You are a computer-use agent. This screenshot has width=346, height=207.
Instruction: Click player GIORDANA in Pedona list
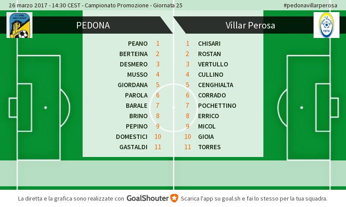[x=133, y=85]
